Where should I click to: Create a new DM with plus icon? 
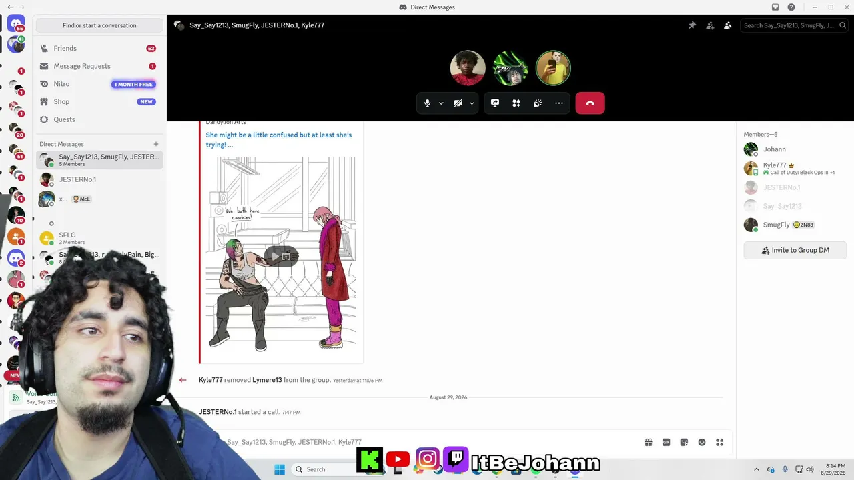click(156, 144)
